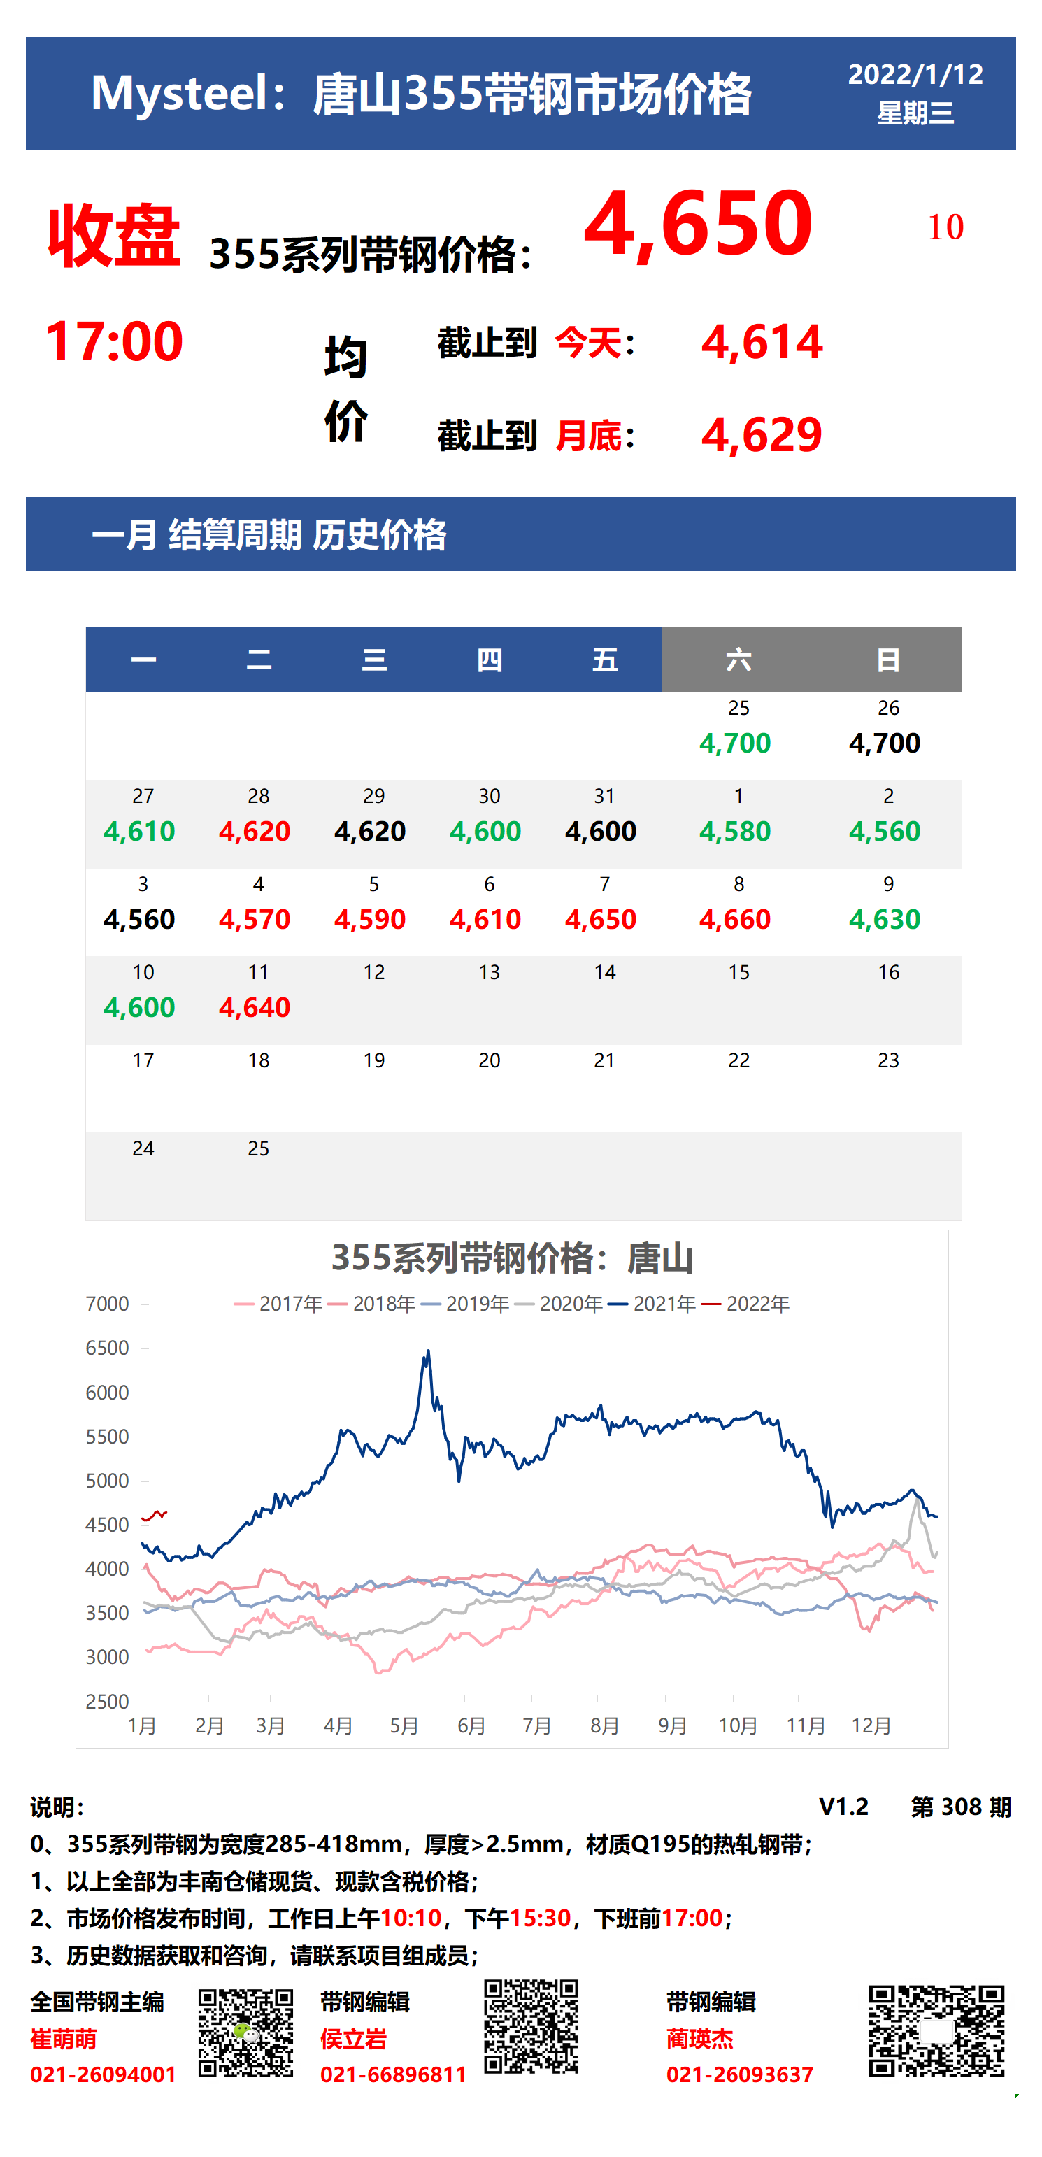The height and width of the screenshot is (2157, 1042).
Task: Click editor name 侯立岩
Action: tap(353, 2039)
